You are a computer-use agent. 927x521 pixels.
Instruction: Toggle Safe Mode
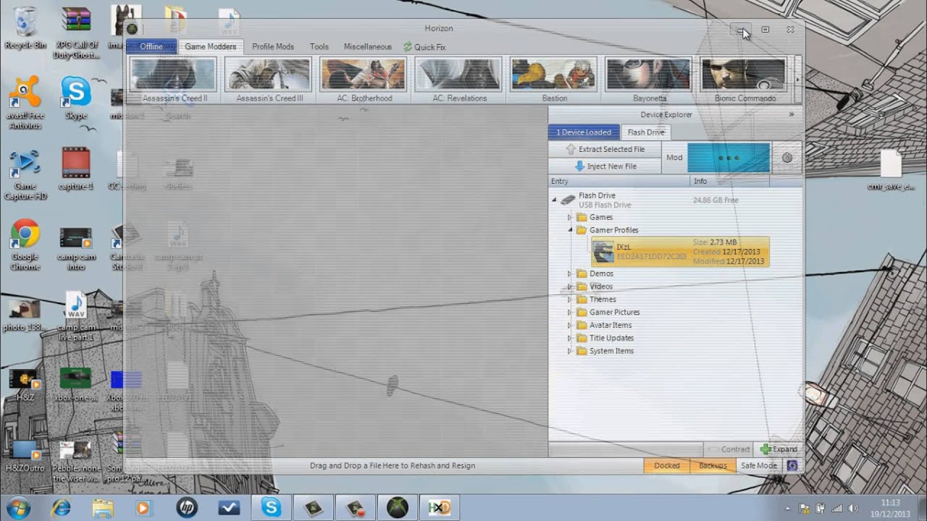tap(759, 465)
